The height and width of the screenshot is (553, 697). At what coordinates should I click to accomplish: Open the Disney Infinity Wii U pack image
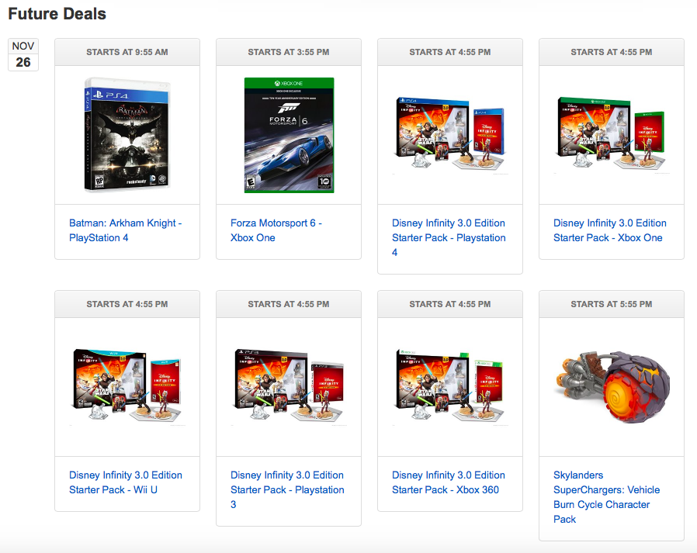127,387
